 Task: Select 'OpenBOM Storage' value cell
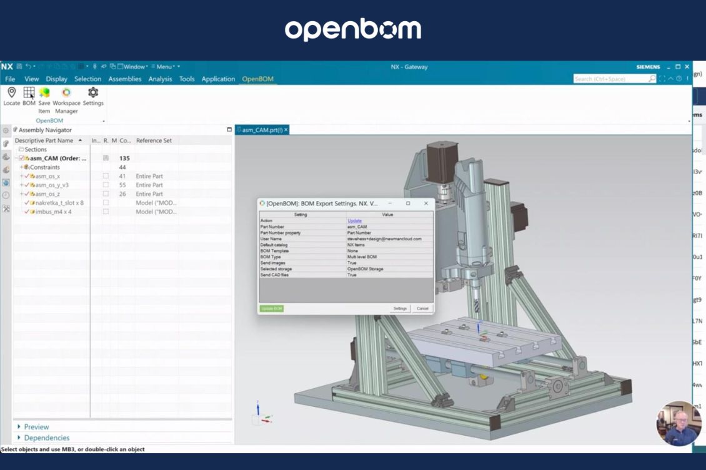pos(389,268)
